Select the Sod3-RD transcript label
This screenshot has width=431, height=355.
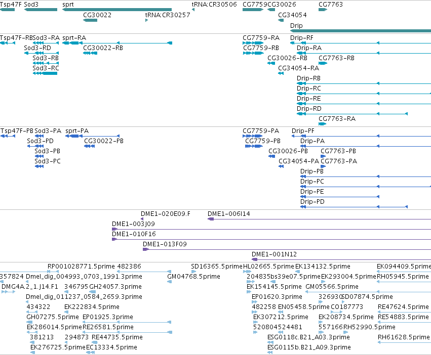[37, 48]
